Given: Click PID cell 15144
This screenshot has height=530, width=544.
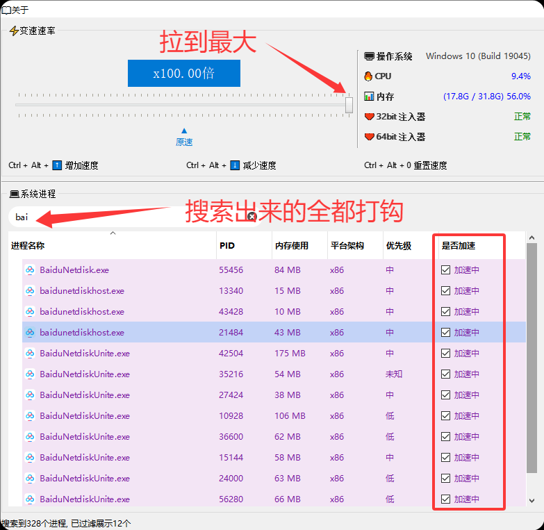Looking at the screenshot, I should click(x=231, y=457).
